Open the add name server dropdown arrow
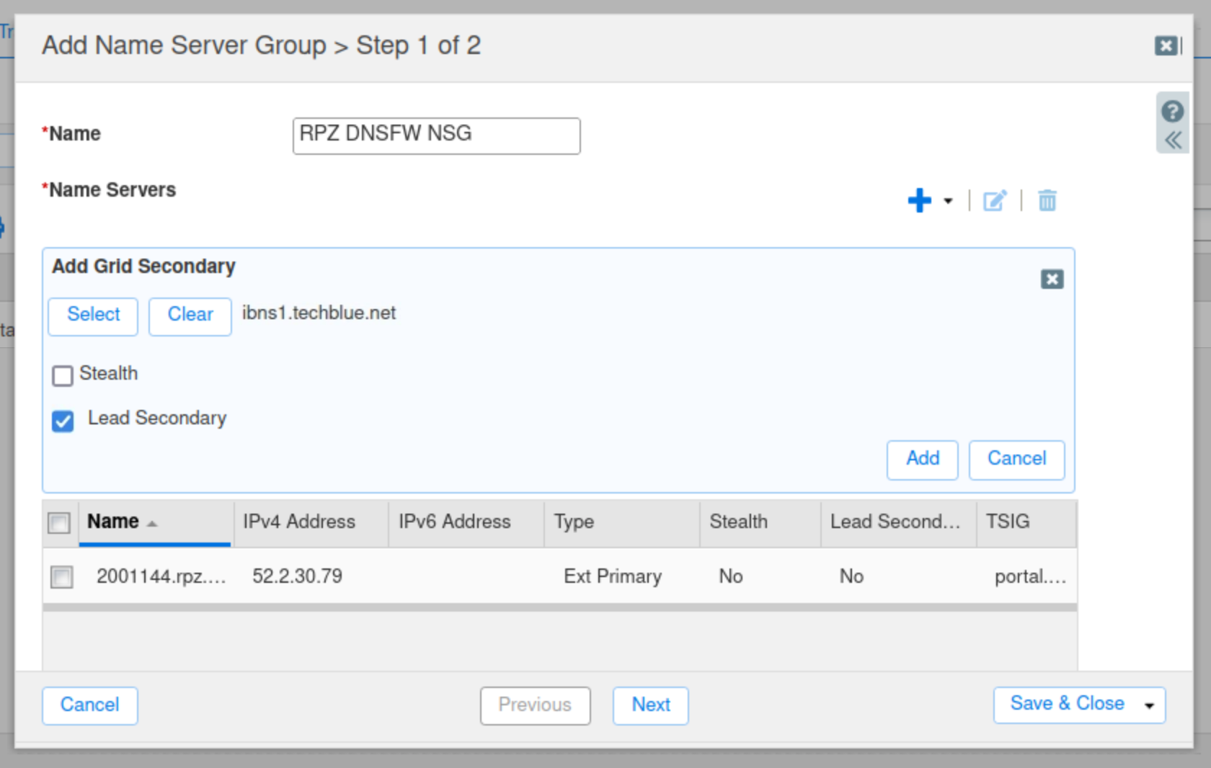 (948, 201)
